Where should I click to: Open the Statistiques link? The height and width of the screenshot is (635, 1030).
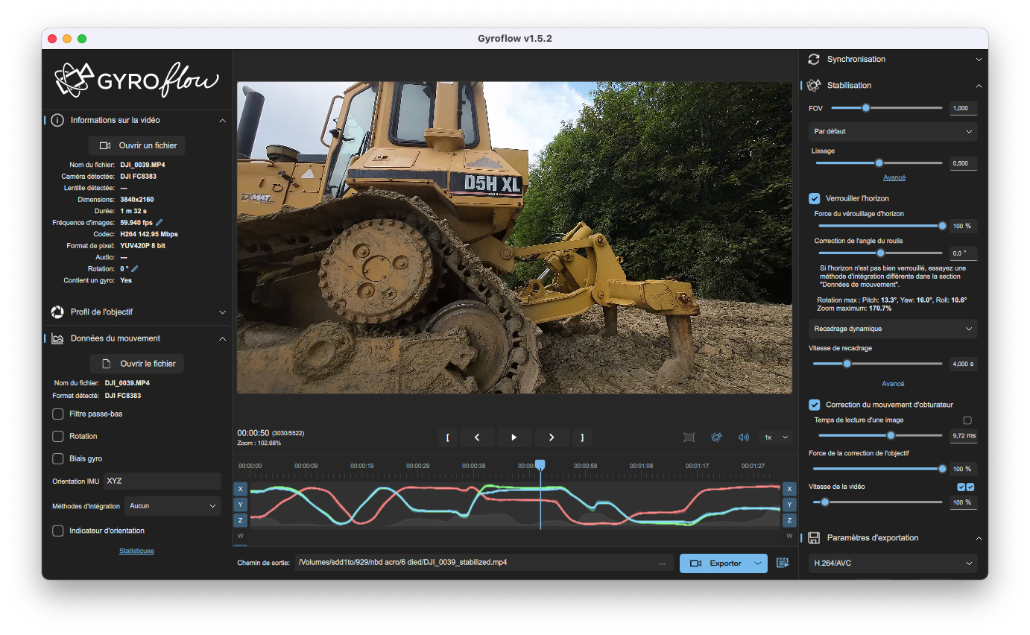point(136,551)
